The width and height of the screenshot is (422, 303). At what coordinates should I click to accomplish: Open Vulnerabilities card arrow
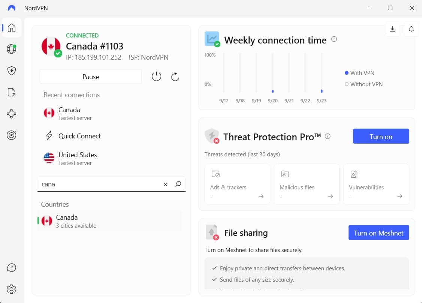400,196
